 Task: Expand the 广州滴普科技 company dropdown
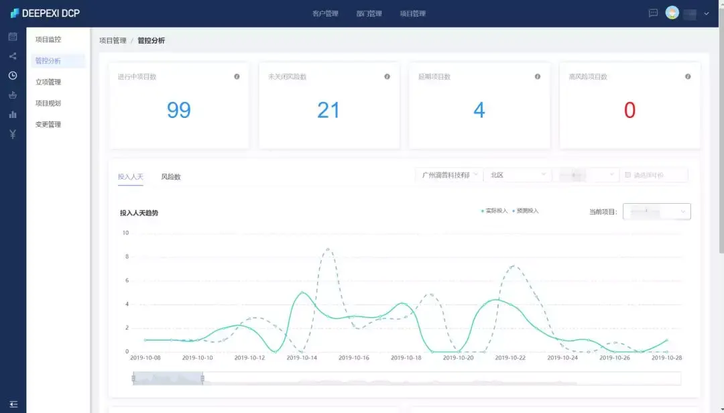coord(449,175)
